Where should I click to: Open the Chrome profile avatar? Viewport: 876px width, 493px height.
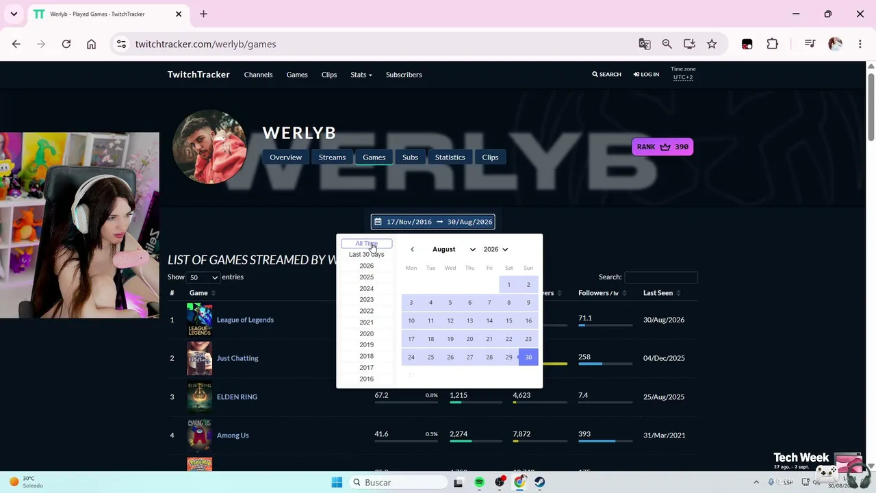point(835,44)
